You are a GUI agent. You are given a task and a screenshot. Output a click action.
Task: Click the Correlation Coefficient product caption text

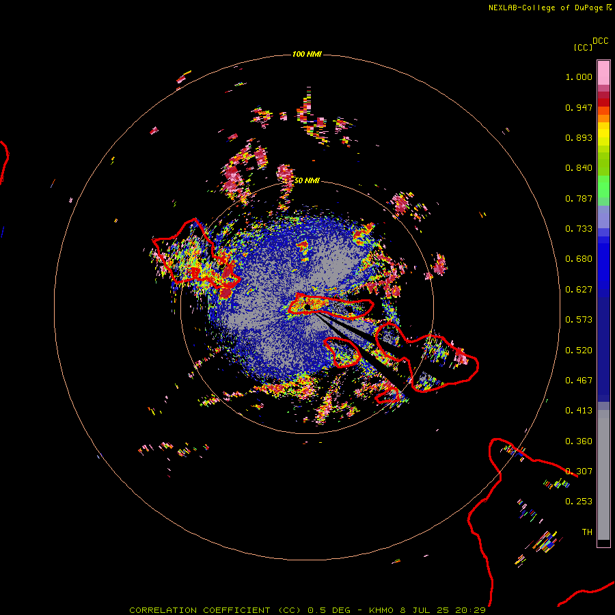pos(307,610)
